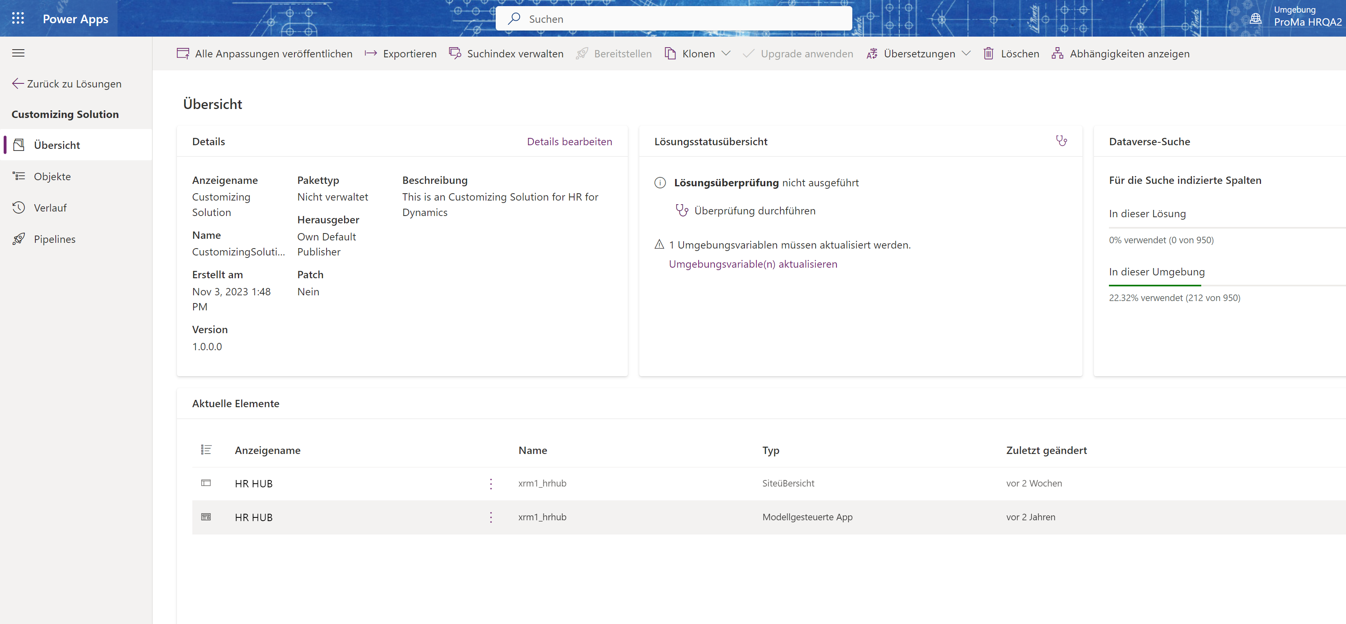Click the Löschen trash icon

pyautogui.click(x=988, y=53)
